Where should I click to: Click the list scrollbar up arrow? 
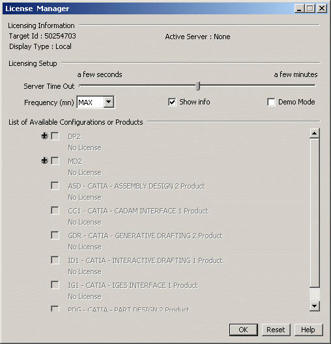[x=315, y=133]
